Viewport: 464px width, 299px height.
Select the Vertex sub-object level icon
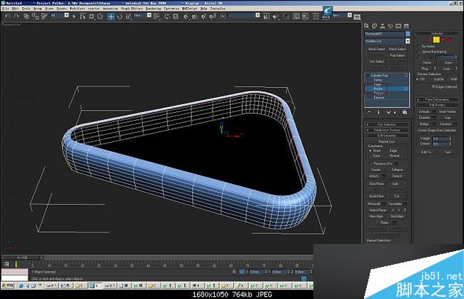[424, 40]
